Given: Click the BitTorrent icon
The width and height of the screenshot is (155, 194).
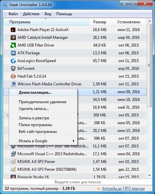Looking at the screenshot, I should coord(13,69).
